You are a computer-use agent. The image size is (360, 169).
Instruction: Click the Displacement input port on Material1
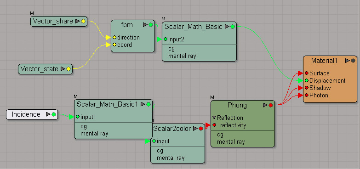click(x=307, y=80)
